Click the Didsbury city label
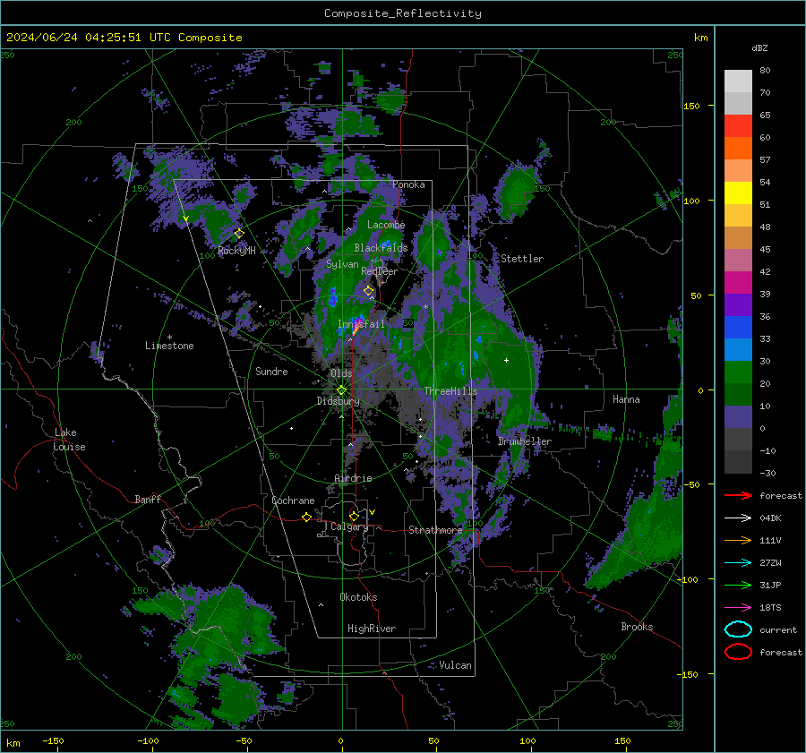 coord(339,401)
